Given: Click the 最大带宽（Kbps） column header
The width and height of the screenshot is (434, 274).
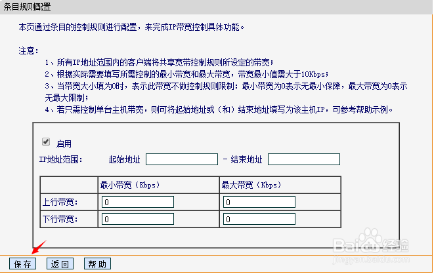Looking at the screenshot, I should 251,185.
